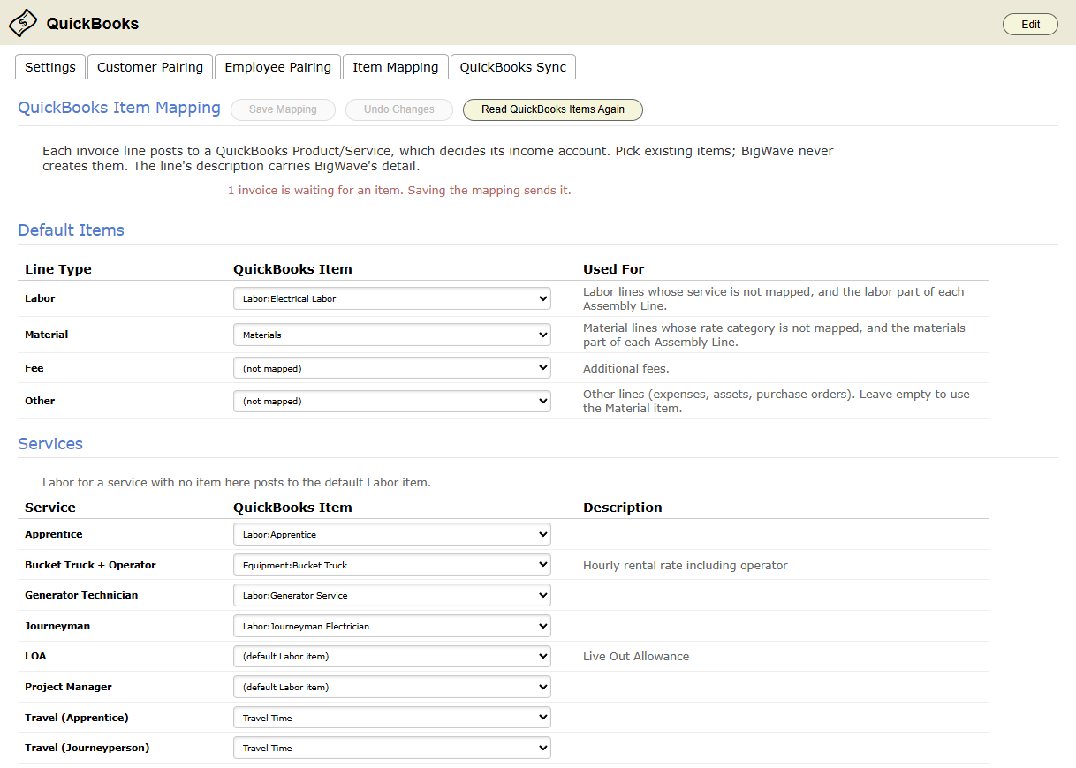
Task: Click the '1 invoice is waiting' notice
Action: click(399, 191)
